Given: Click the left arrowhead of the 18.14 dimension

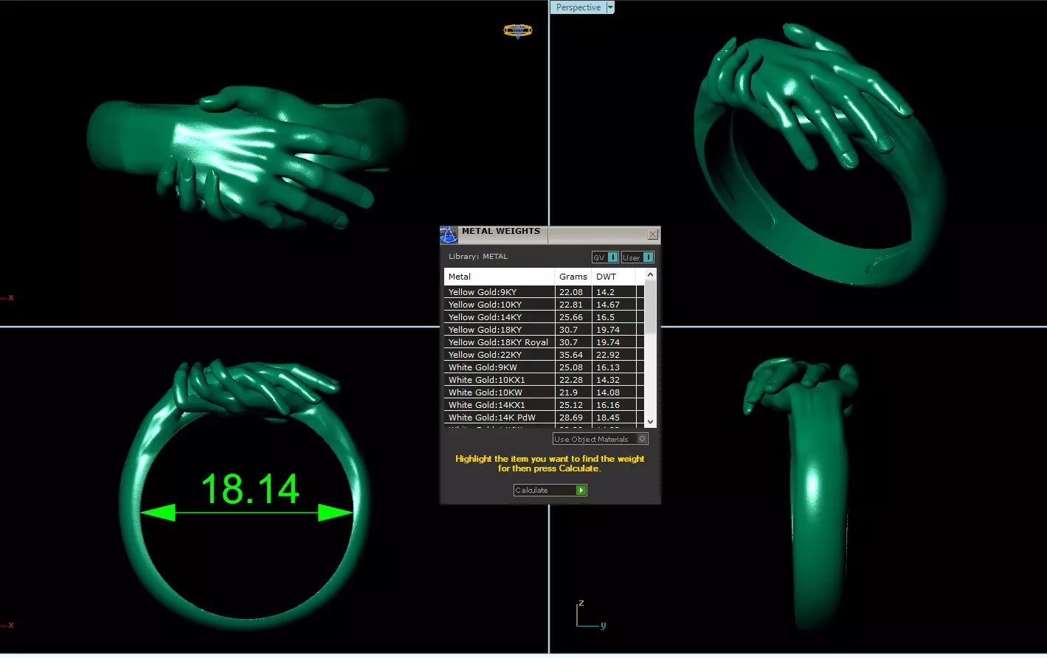Looking at the screenshot, I should pyautogui.click(x=157, y=513).
